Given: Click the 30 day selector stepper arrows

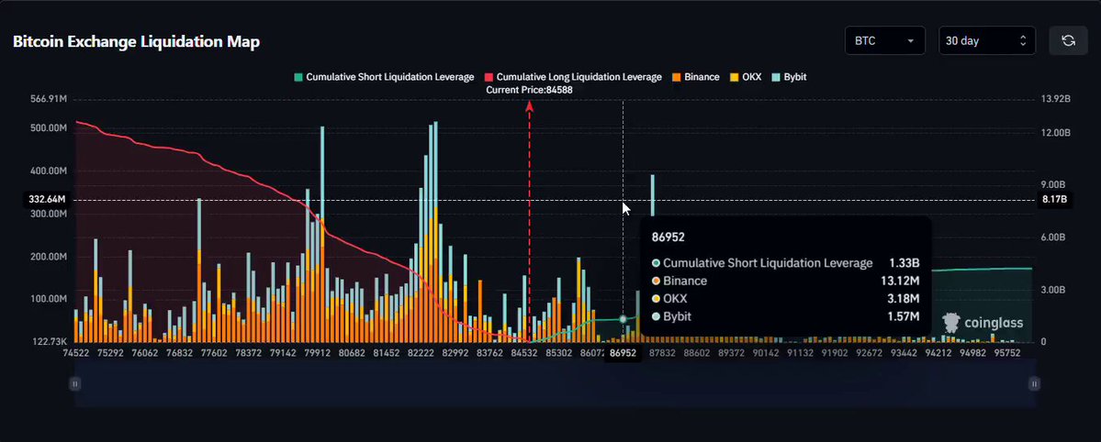Looking at the screenshot, I should 1023,40.
